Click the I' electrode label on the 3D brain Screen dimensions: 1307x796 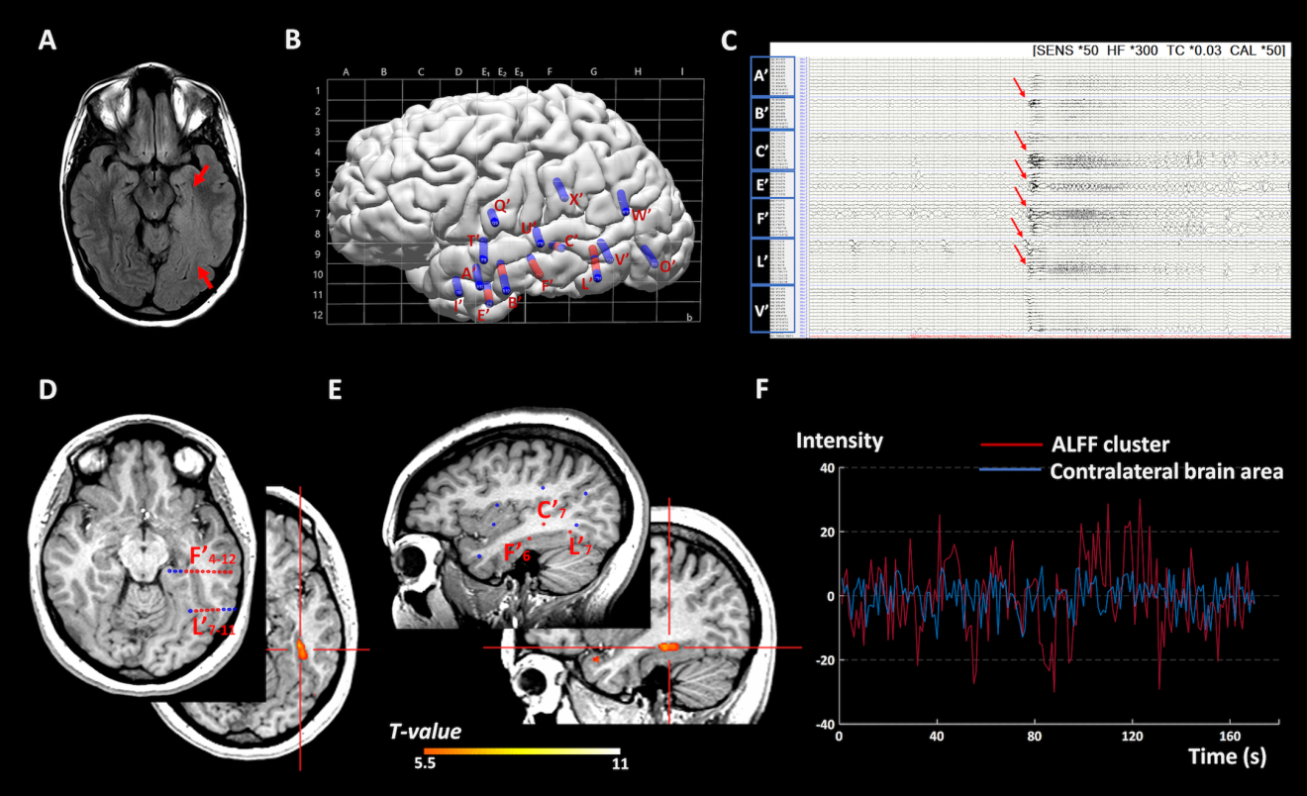point(459,305)
